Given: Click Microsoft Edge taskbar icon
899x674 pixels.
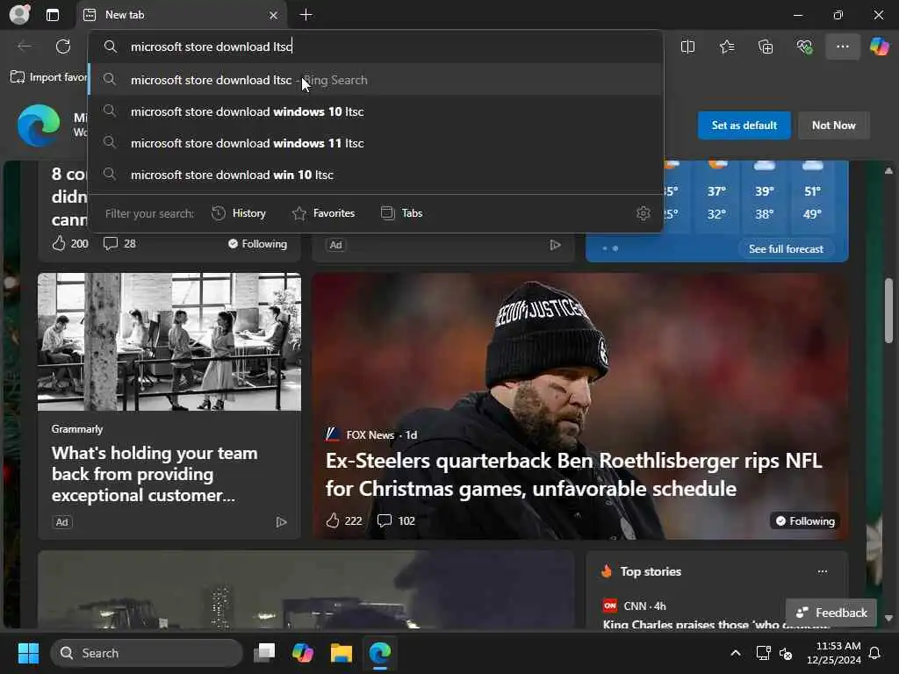Looking at the screenshot, I should [x=379, y=653].
